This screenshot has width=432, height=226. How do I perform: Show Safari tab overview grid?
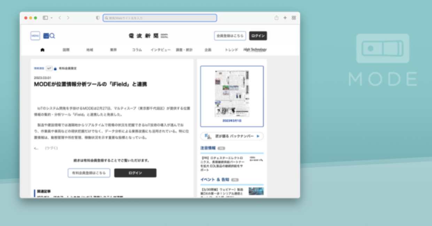pos(294,18)
